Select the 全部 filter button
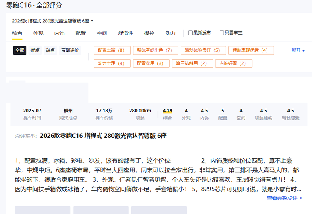This screenshot has width=312, height=214. tap(20, 50)
